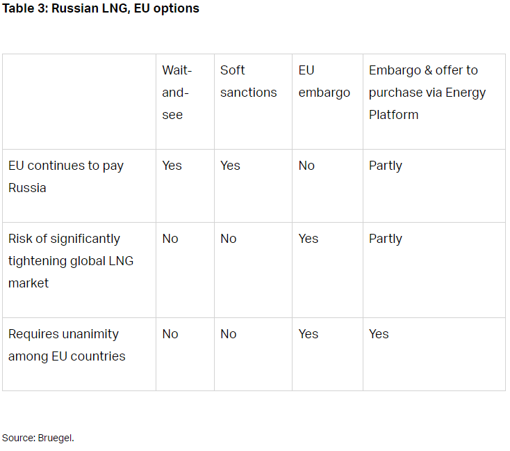Click the "Table 3: Russian LNG, EU options" title
This screenshot has height=451, width=510.
point(101,9)
